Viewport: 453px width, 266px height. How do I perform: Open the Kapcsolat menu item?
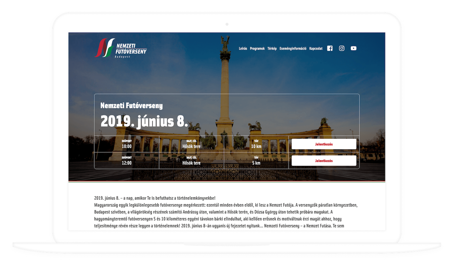pyautogui.click(x=316, y=49)
